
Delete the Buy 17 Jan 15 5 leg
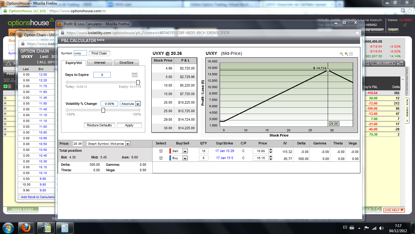click(x=161, y=158)
